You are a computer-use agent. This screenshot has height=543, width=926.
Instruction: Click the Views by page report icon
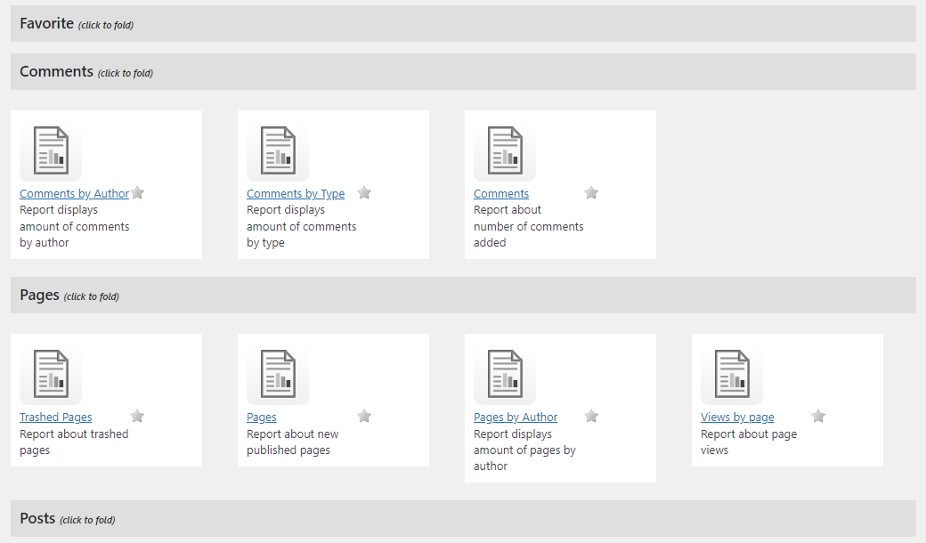[x=732, y=374]
